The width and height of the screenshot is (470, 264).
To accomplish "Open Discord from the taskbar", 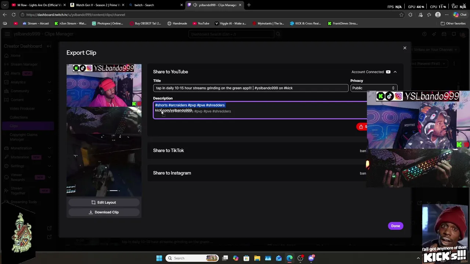I will pos(311,258).
